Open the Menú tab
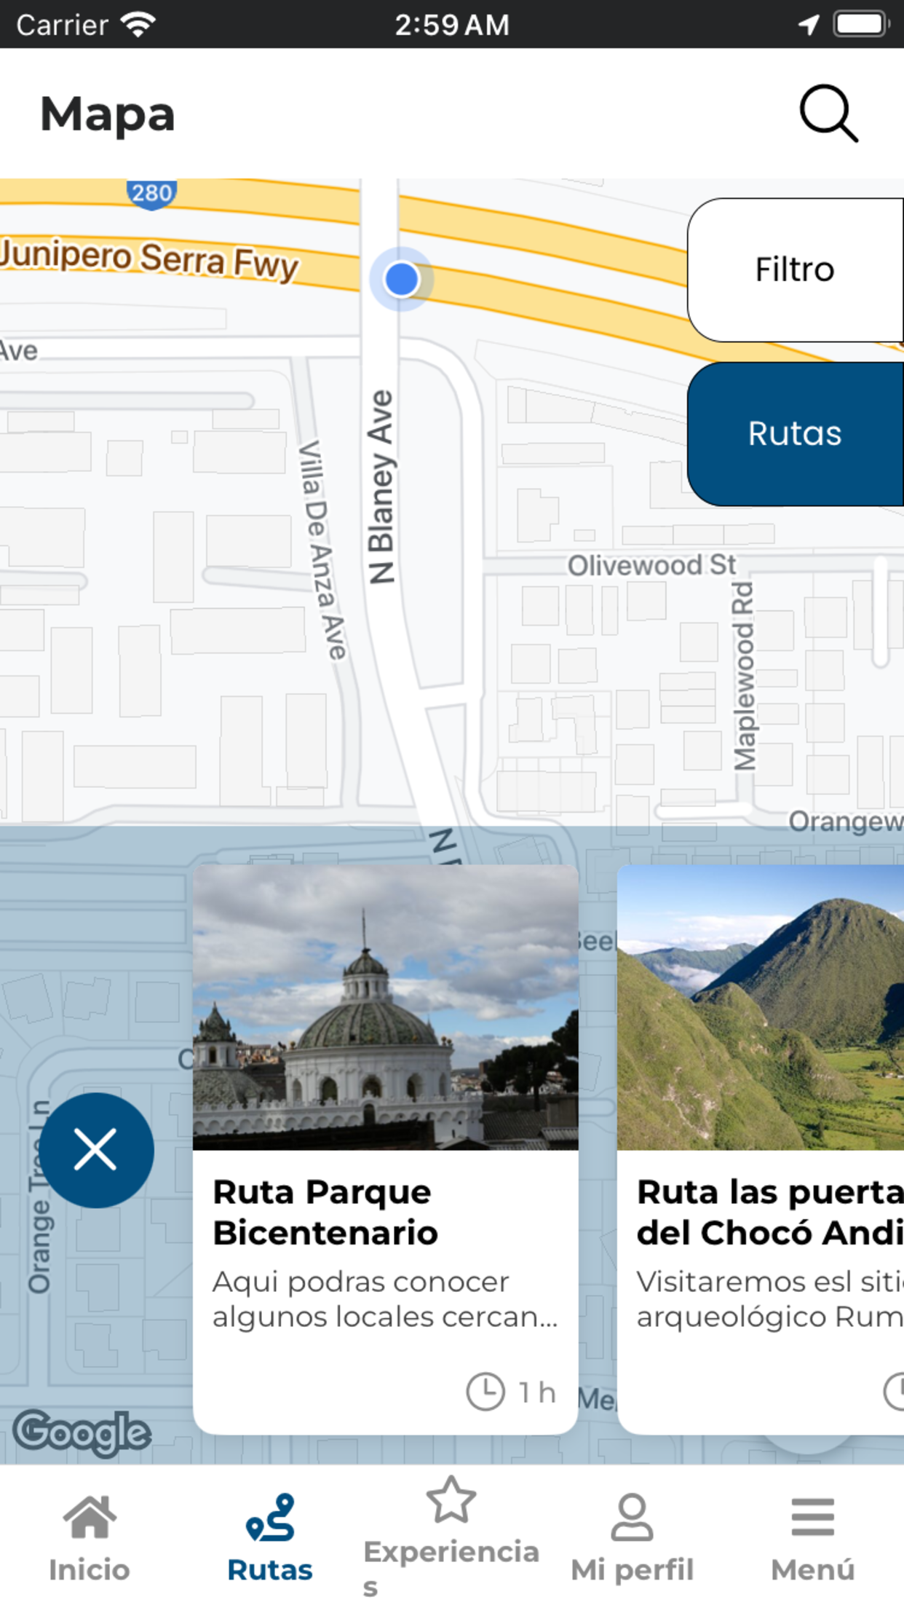This screenshot has width=904, height=1608. (x=813, y=1538)
